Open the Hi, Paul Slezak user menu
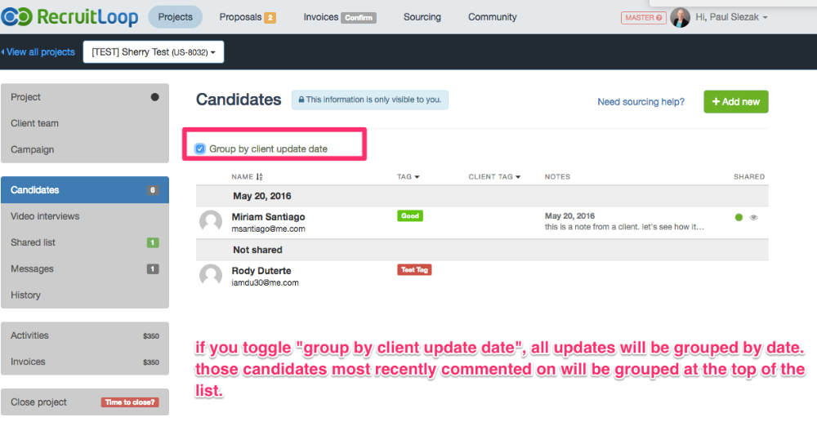The width and height of the screenshot is (817, 435). 731,17
